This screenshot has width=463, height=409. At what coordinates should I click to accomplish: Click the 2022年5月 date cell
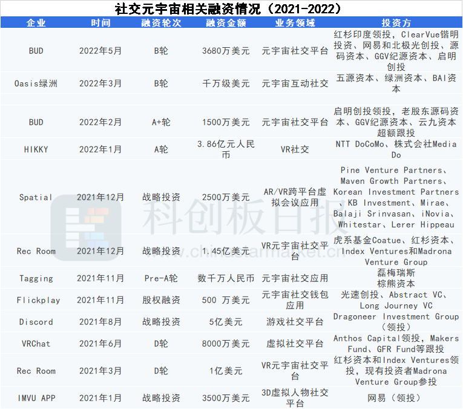[x=100, y=51]
